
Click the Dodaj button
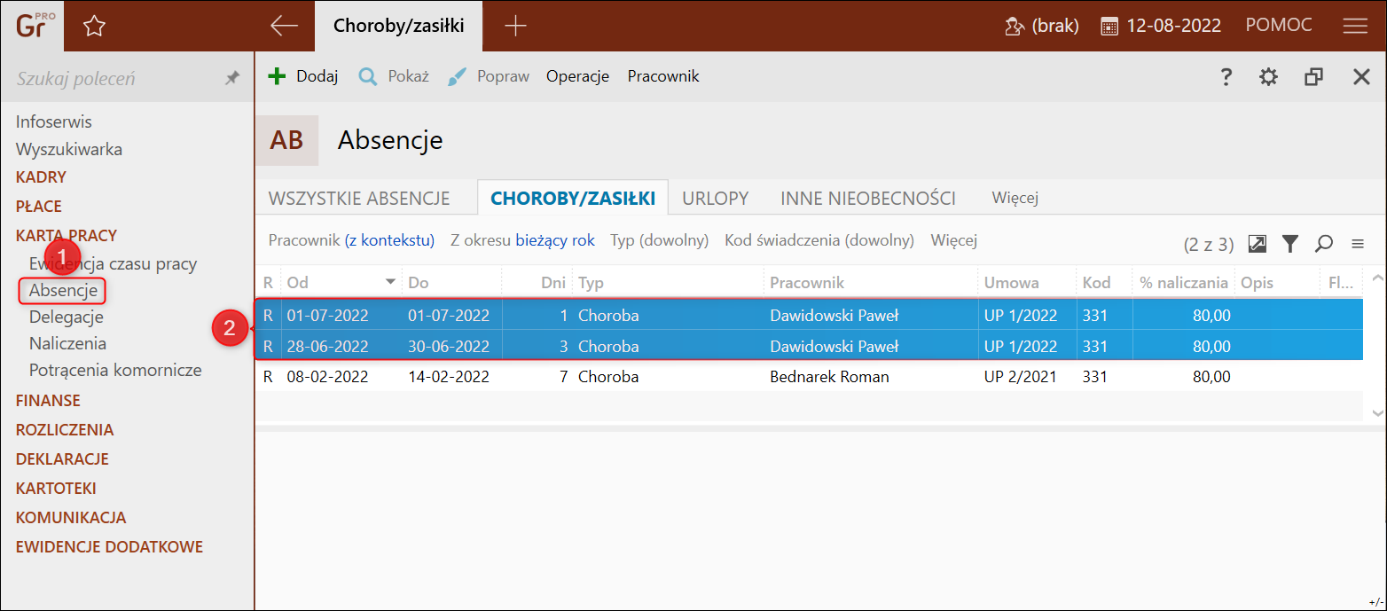click(x=303, y=76)
